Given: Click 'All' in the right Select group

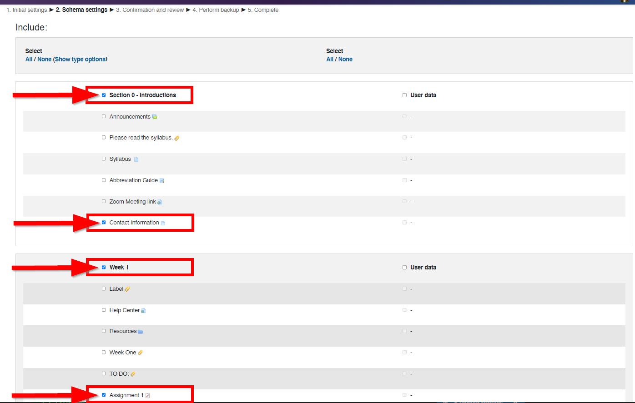Looking at the screenshot, I should pyautogui.click(x=330, y=59).
